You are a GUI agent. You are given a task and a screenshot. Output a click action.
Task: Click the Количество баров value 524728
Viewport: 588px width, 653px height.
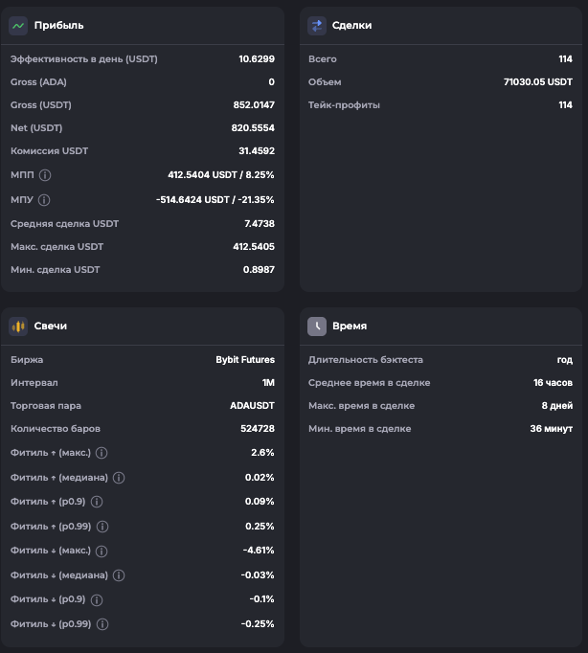tap(257, 429)
